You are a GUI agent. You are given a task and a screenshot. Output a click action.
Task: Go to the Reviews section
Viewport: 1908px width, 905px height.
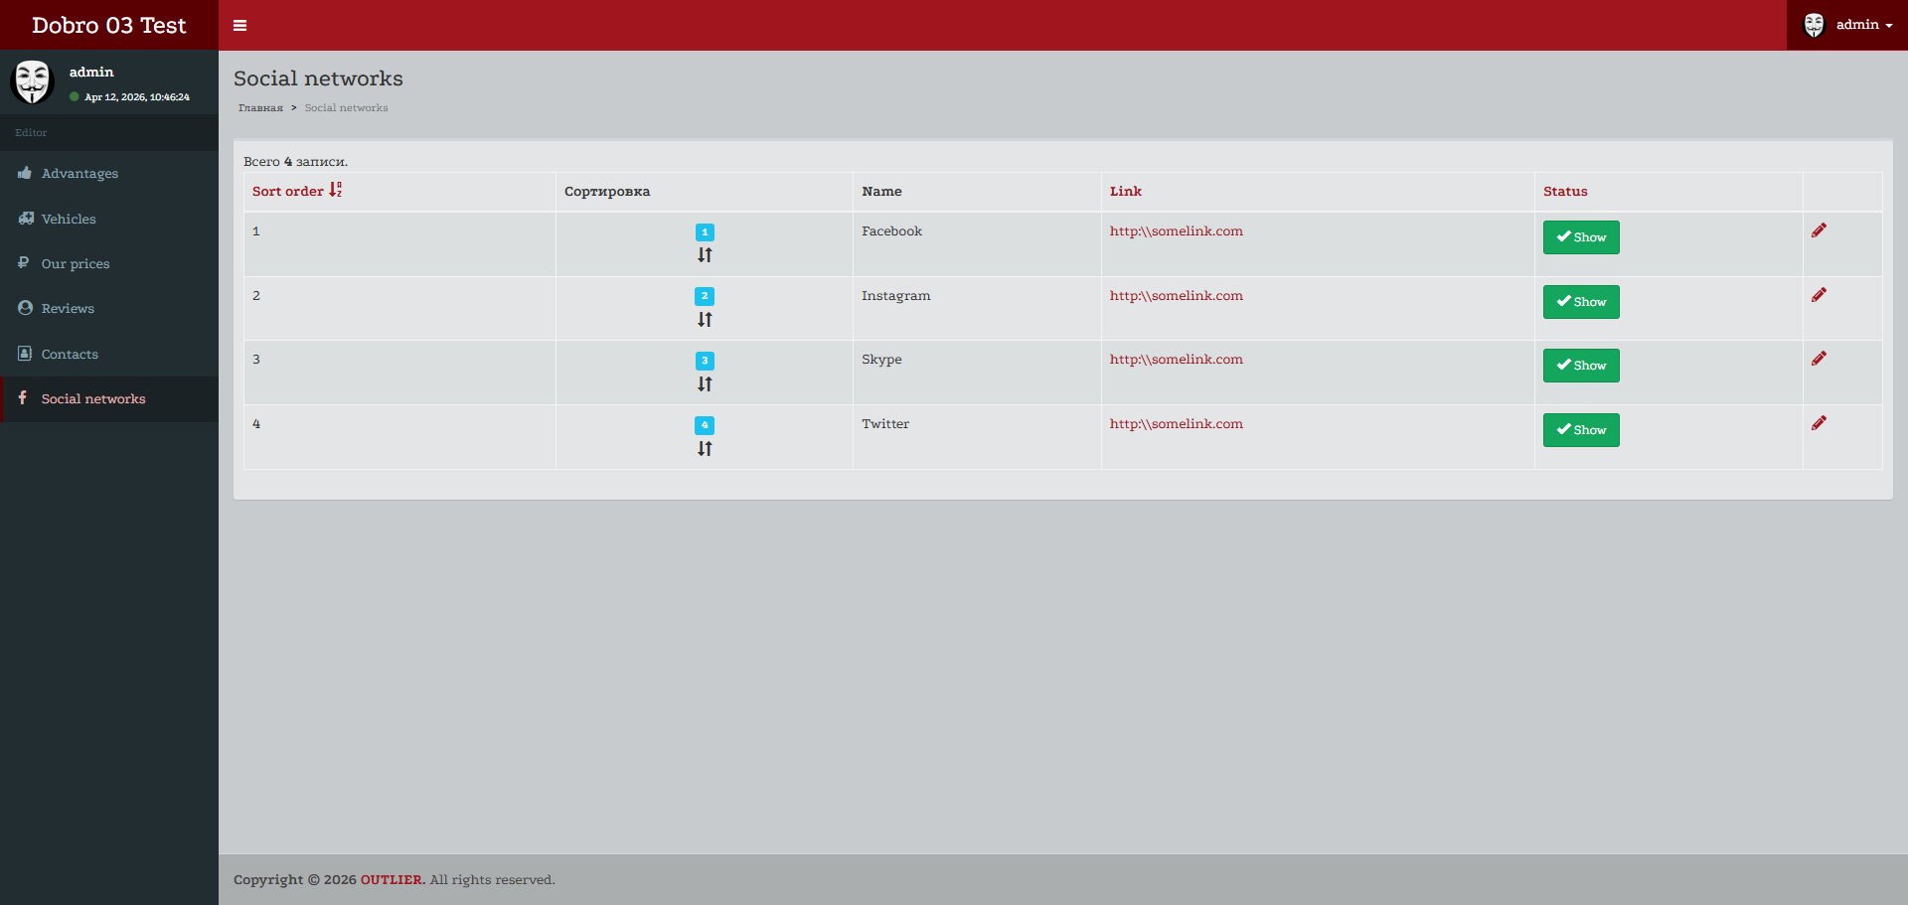click(x=68, y=309)
